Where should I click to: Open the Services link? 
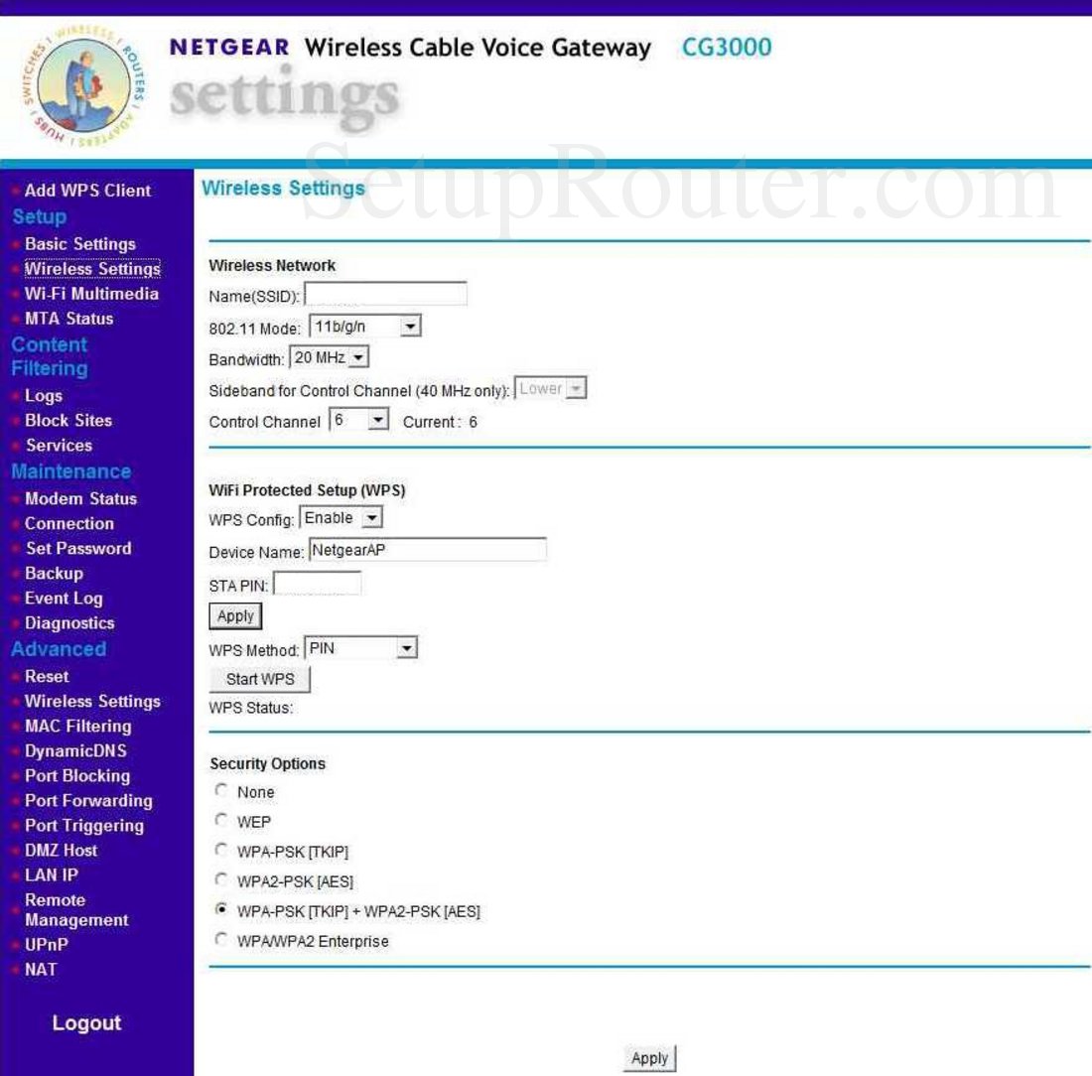coord(60,445)
